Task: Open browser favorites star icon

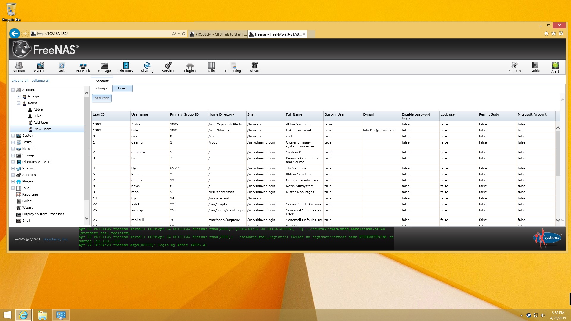Action: tap(553, 34)
